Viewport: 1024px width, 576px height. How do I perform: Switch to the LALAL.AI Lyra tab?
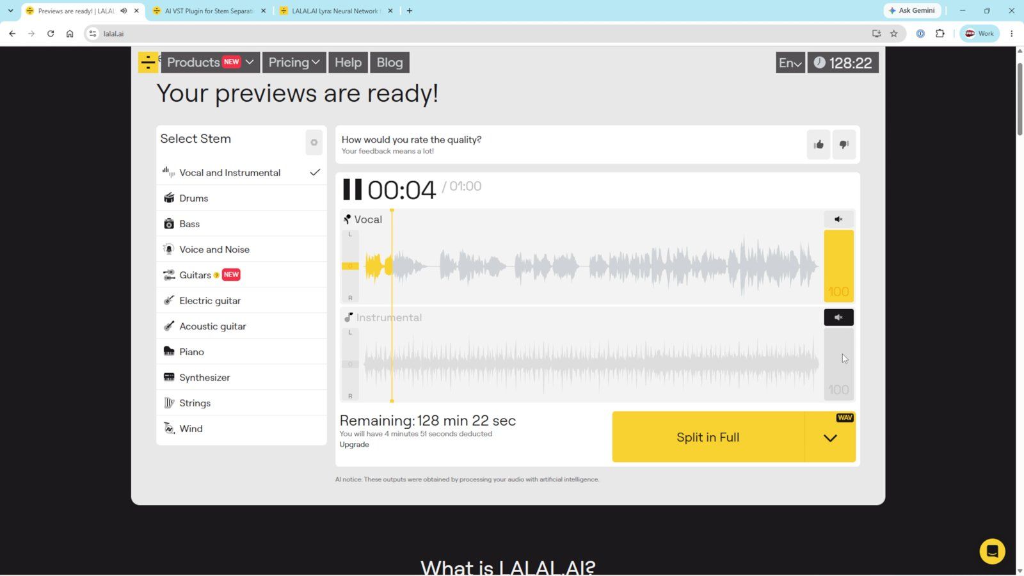click(336, 11)
